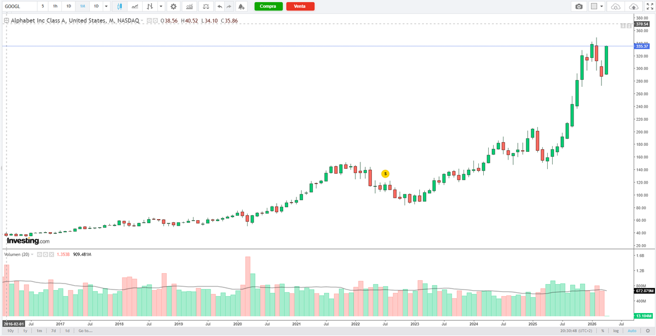Click the Alphabet Inc Class A title
656x336 pixels.
pos(75,20)
